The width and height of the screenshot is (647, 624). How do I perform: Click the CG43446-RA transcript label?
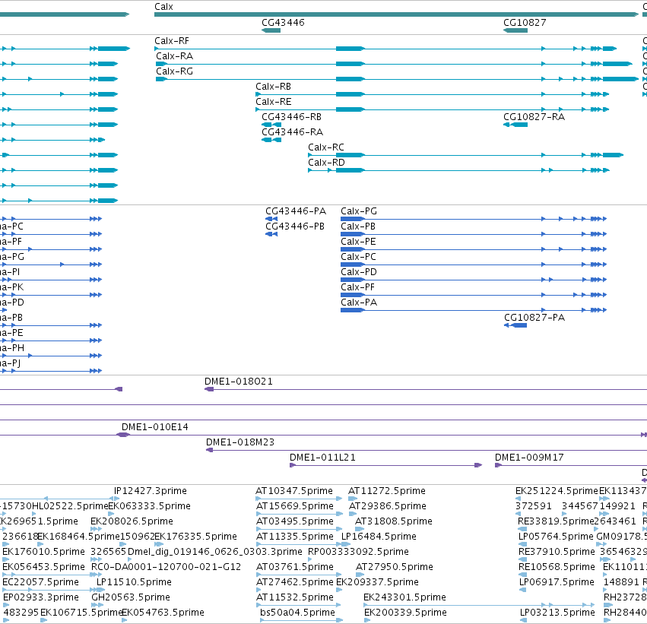(x=292, y=132)
